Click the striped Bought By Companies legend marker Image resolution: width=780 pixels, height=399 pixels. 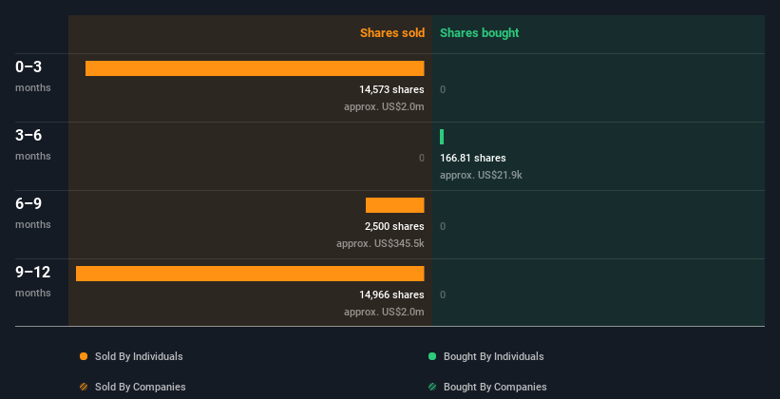(432, 387)
